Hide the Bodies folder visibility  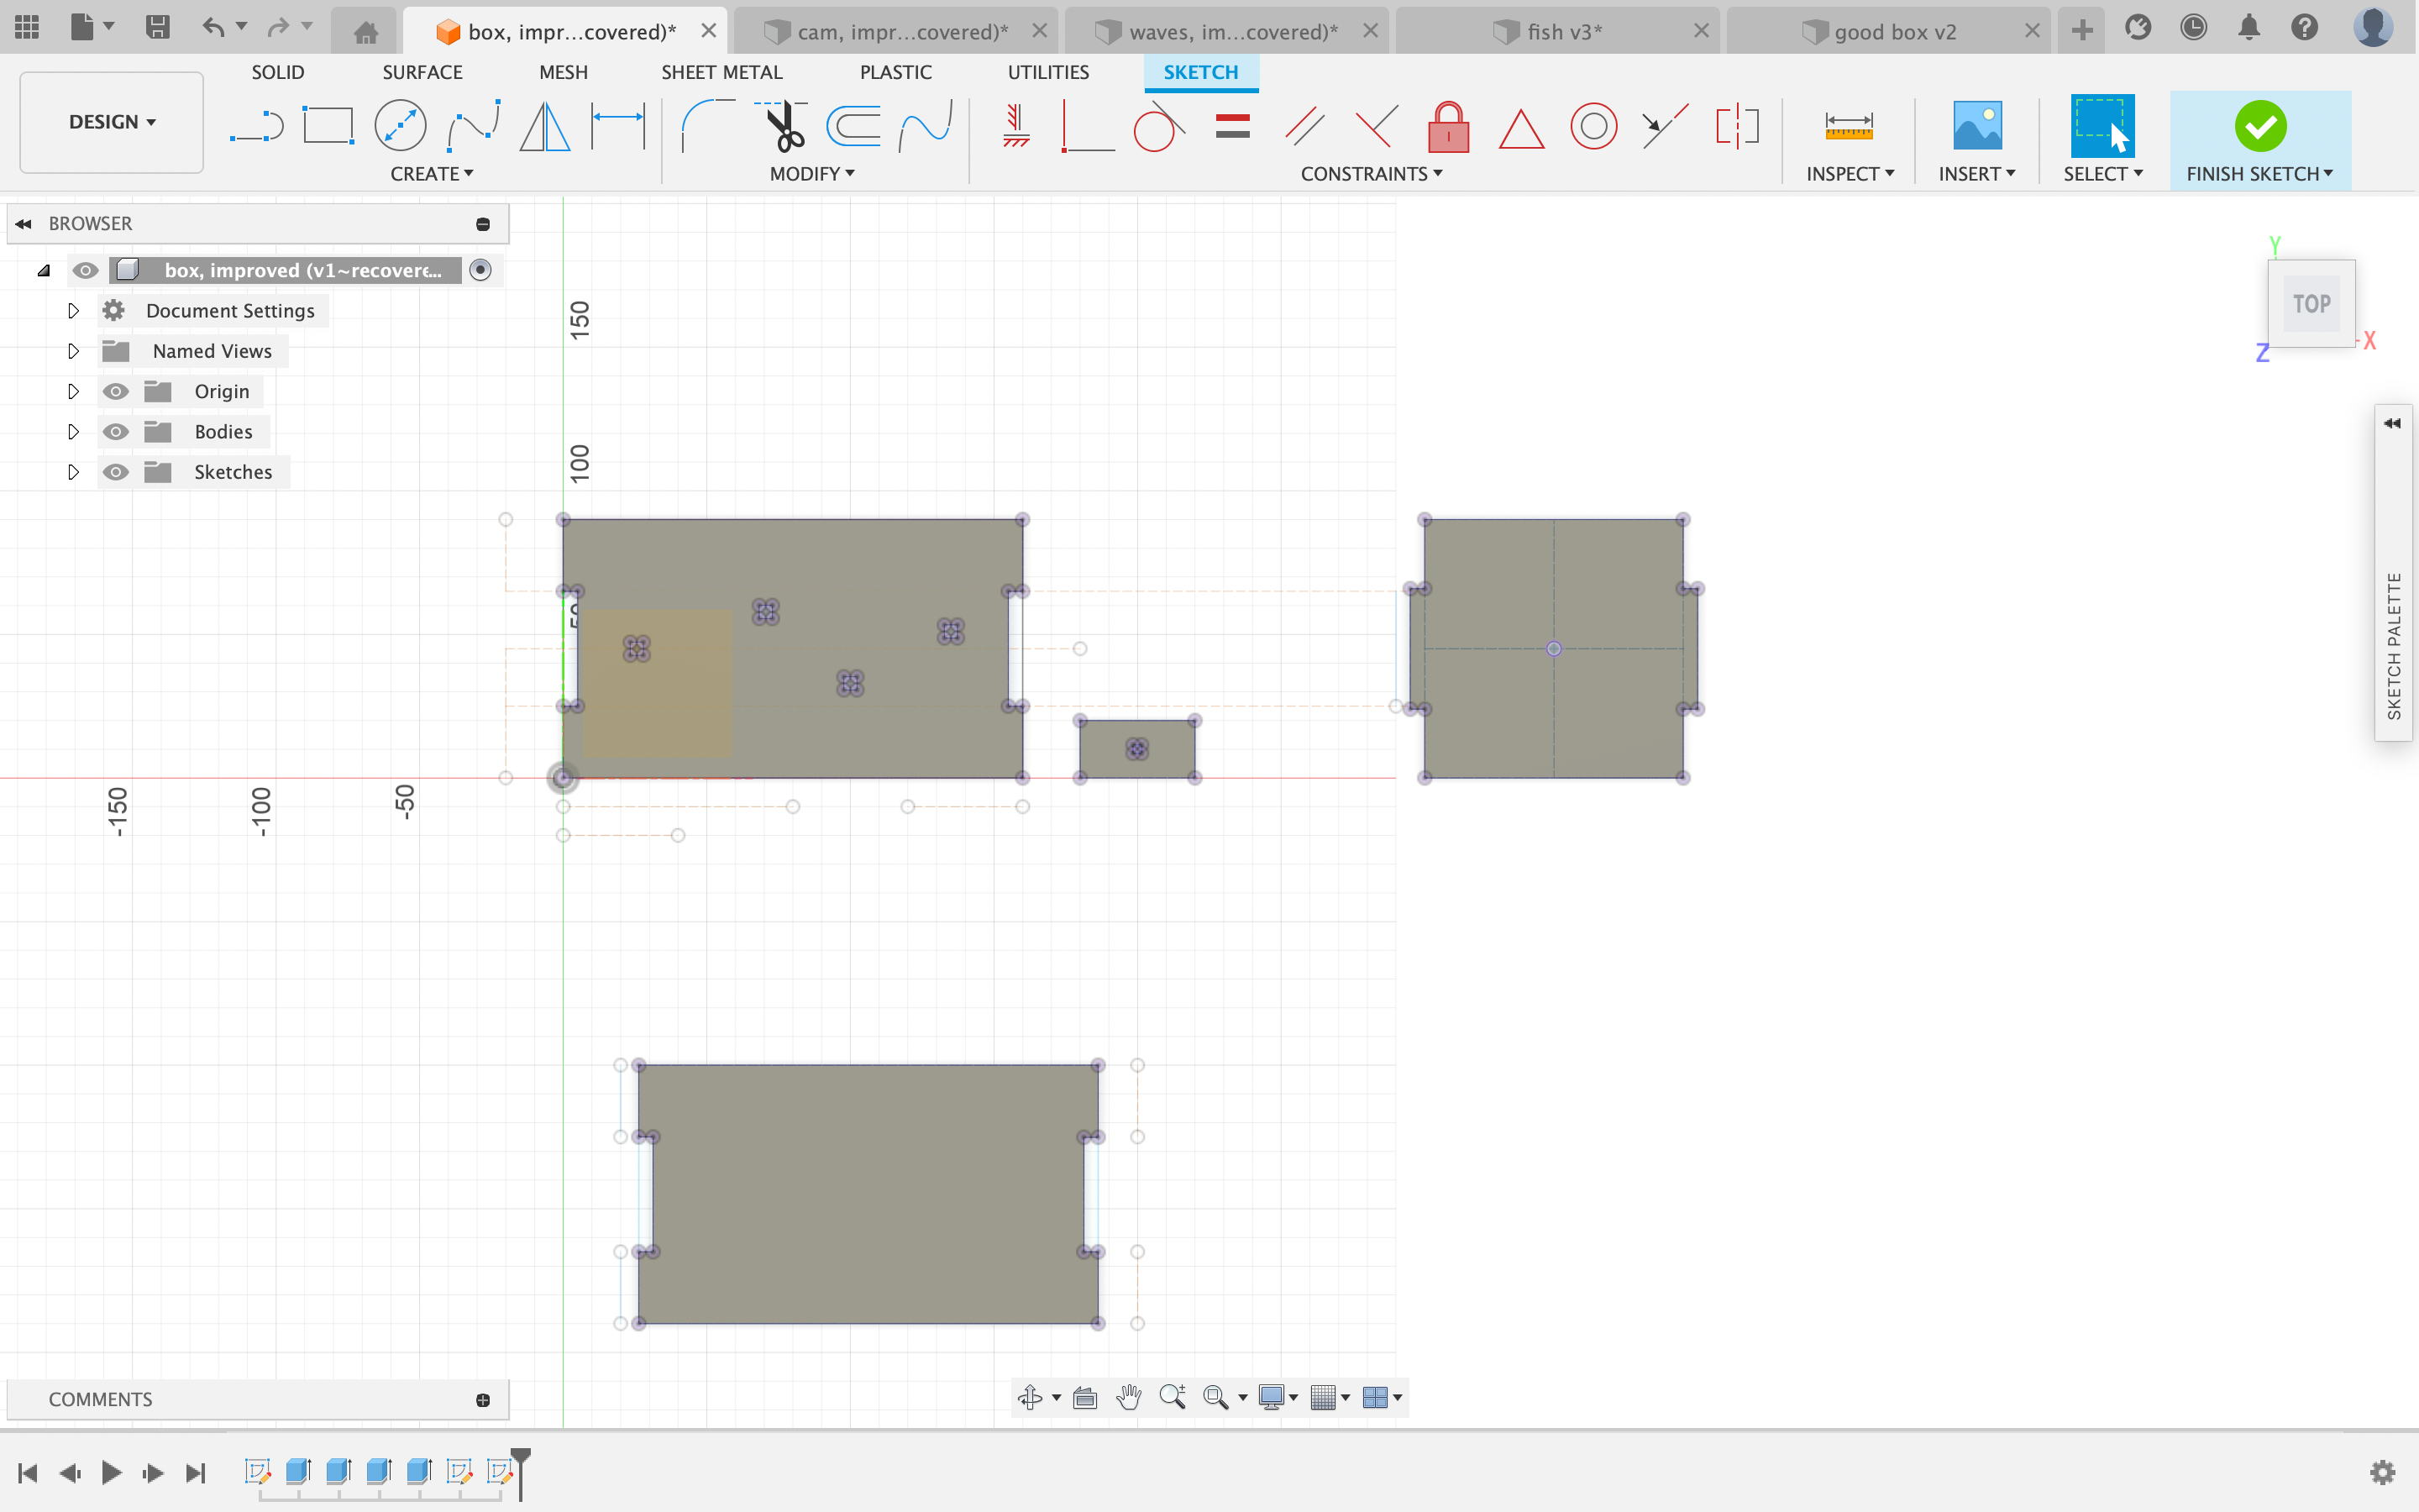click(116, 432)
